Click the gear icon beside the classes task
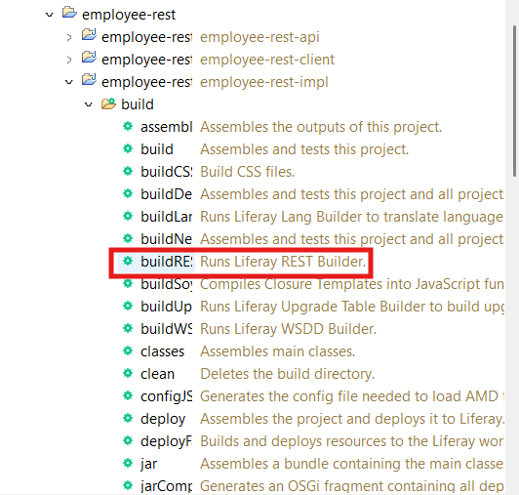This screenshot has height=495, width=519. pyautogui.click(x=128, y=351)
